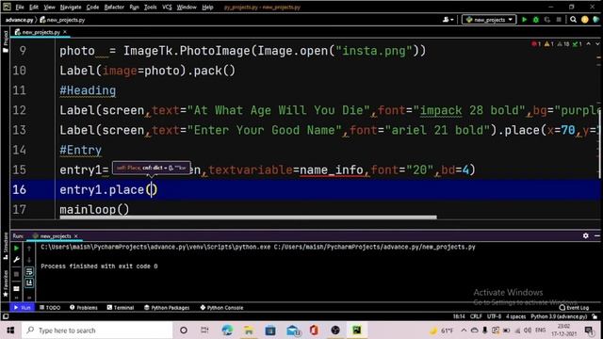This screenshot has width=603, height=339.
Task: Go to previous highlighted problem arrow
Action: coord(588,44)
